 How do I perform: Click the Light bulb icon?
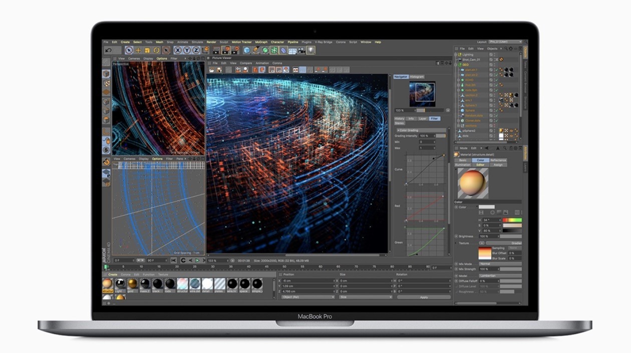point(310,50)
